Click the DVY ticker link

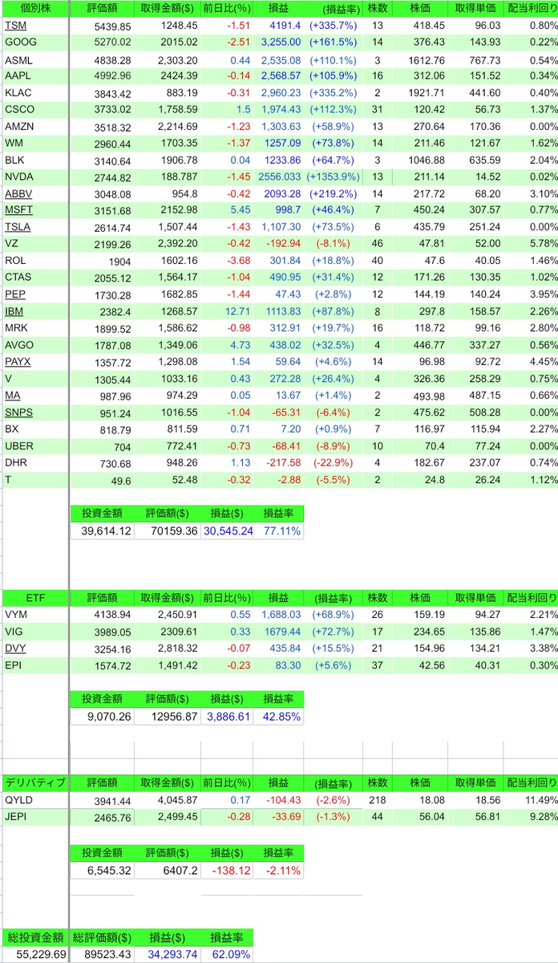pyautogui.click(x=14, y=648)
